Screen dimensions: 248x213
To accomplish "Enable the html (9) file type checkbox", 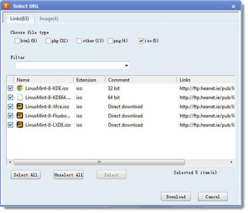I will pyautogui.click(x=17, y=41).
